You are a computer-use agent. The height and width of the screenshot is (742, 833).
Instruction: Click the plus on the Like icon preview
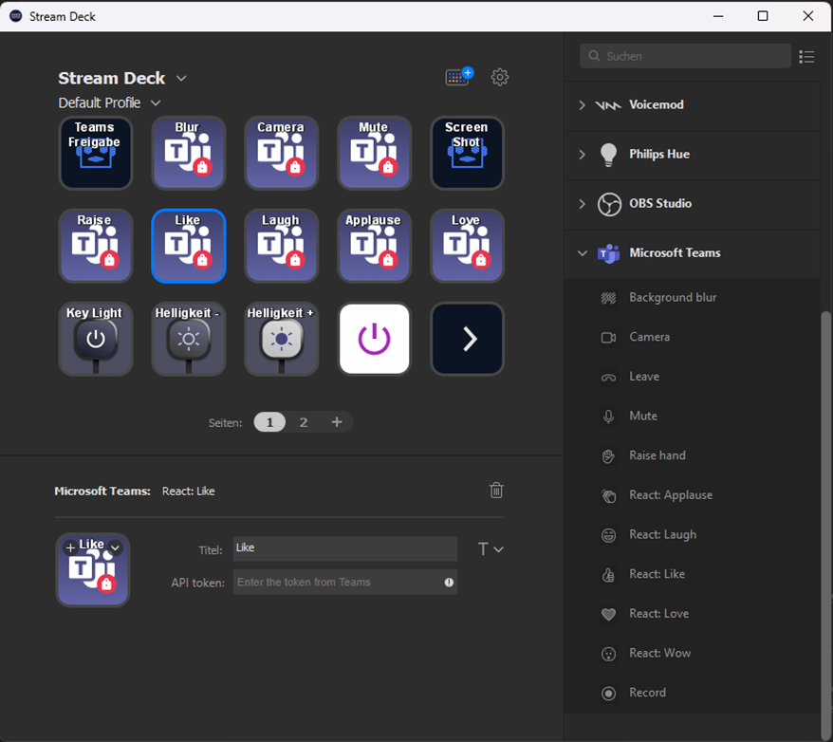(70, 547)
